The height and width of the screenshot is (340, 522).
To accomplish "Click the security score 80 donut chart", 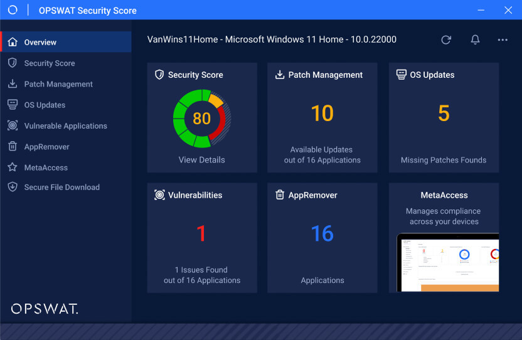I will click(201, 118).
